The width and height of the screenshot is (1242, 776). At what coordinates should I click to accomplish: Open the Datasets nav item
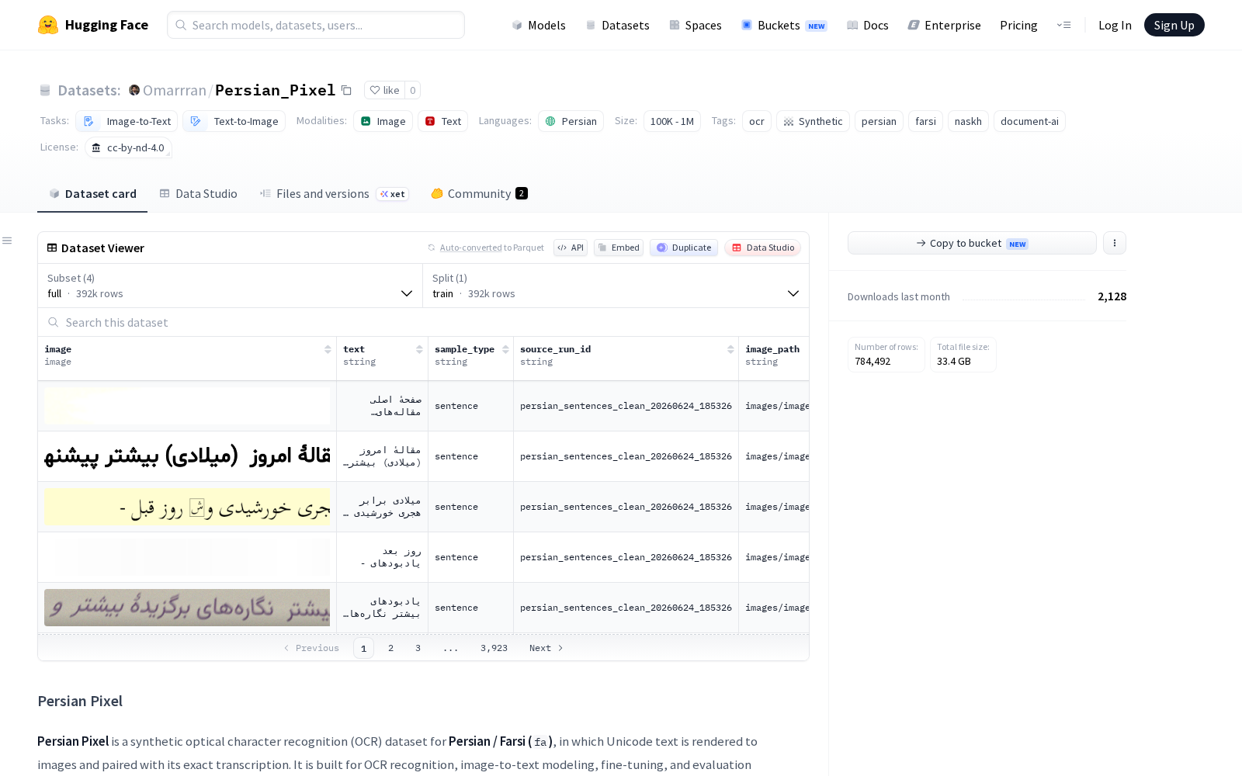click(x=617, y=25)
